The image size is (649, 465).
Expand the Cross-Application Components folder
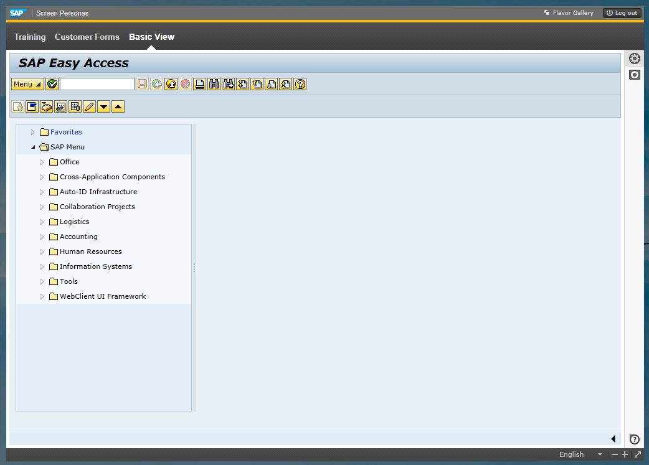tap(42, 177)
